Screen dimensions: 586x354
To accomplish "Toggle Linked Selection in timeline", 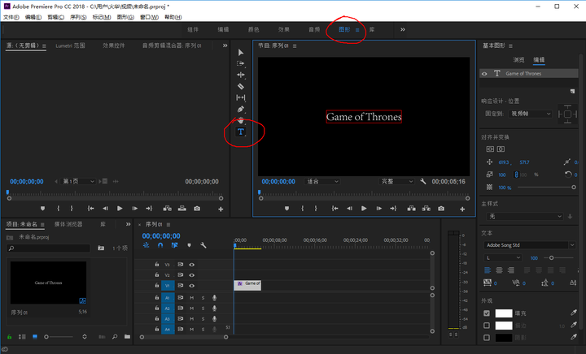I will [174, 245].
